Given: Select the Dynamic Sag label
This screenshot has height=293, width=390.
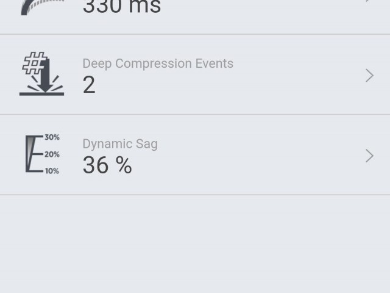Looking at the screenshot, I should (x=120, y=144).
